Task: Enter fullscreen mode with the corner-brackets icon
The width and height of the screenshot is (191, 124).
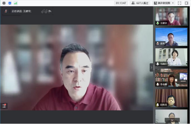Action: point(179,3)
